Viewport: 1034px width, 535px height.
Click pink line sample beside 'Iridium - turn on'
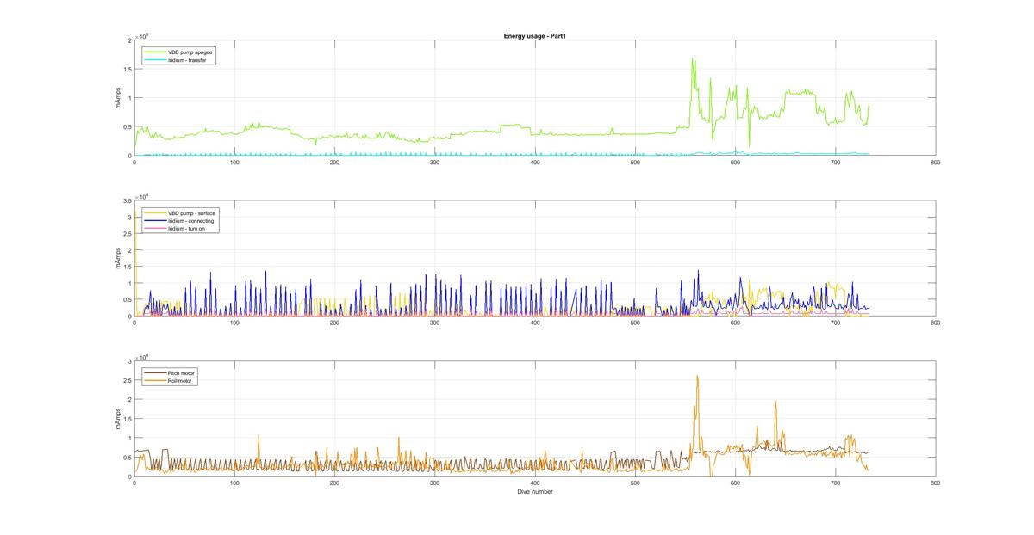point(155,229)
